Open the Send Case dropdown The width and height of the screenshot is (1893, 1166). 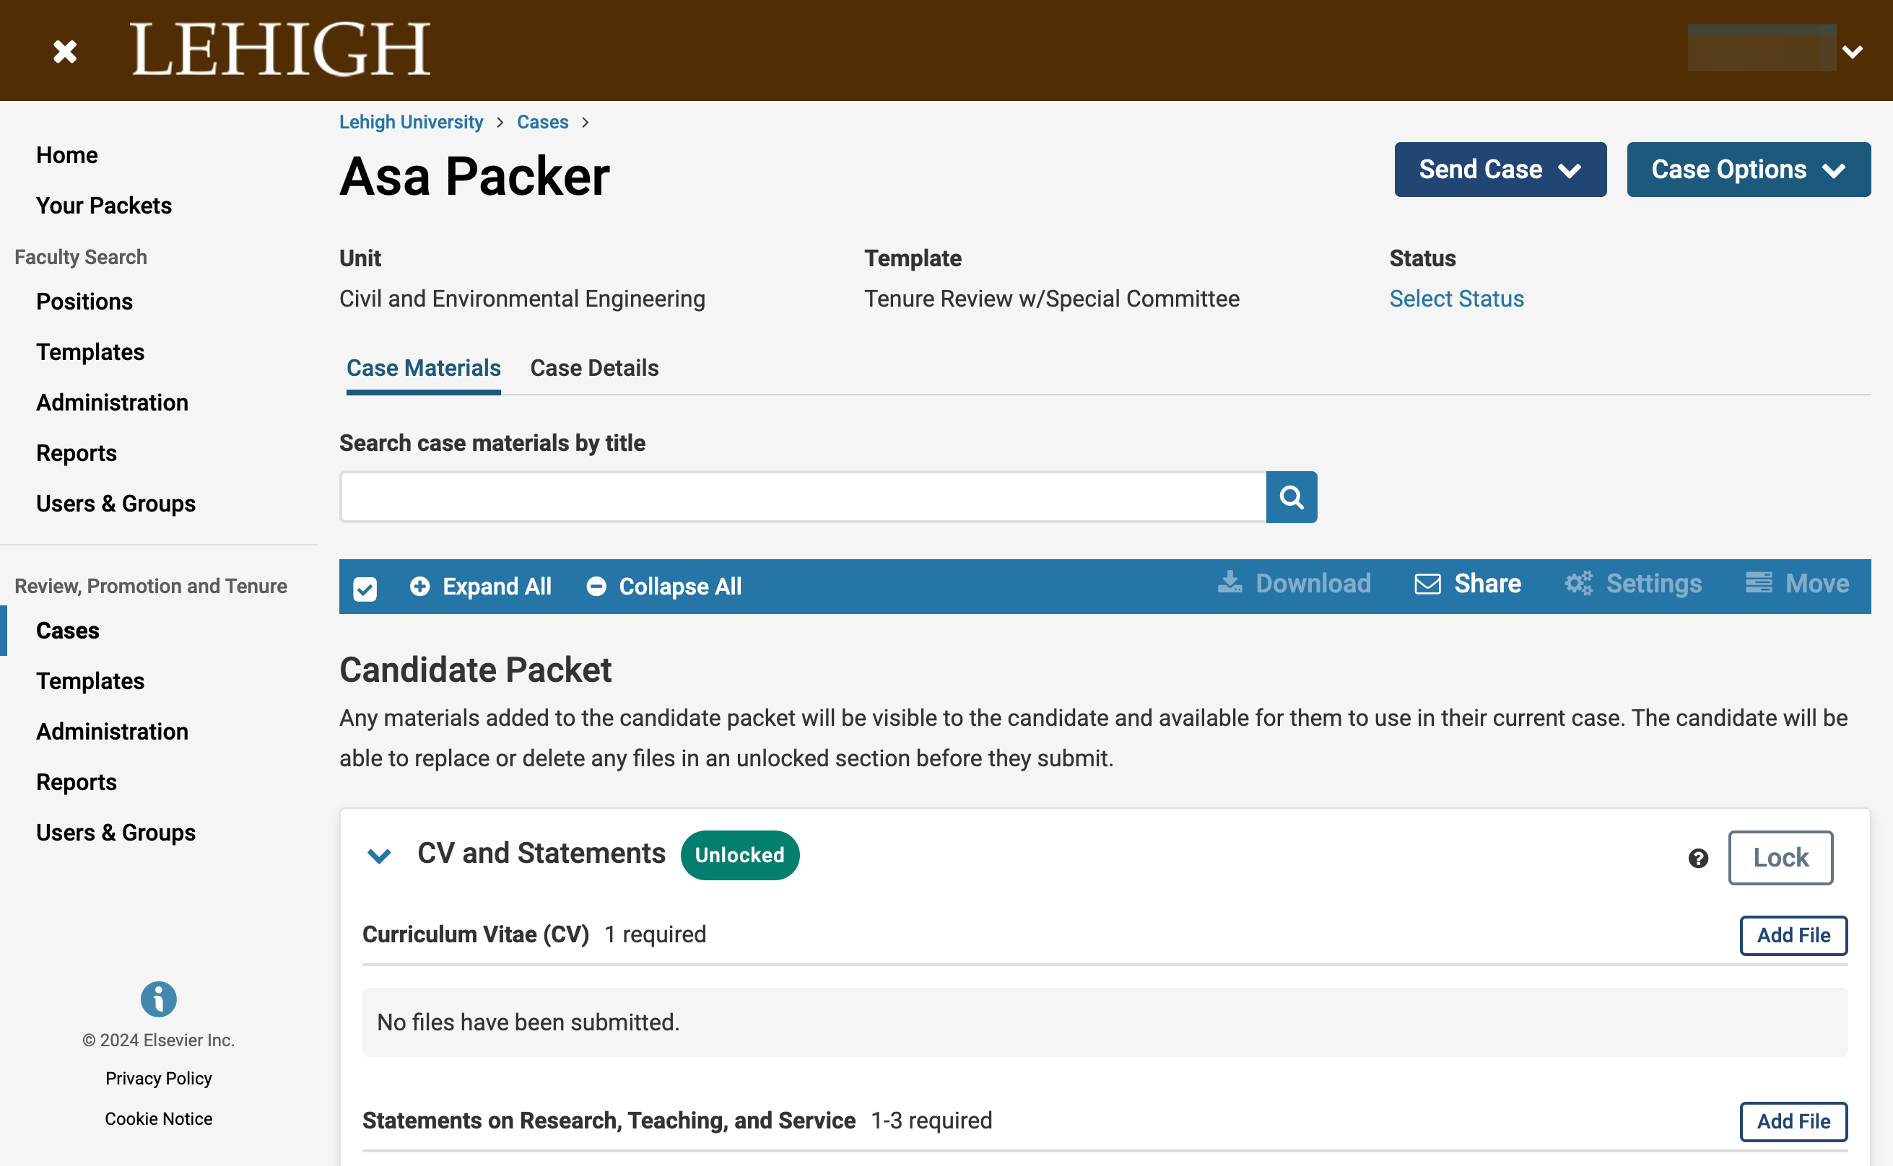coord(1500,170)
